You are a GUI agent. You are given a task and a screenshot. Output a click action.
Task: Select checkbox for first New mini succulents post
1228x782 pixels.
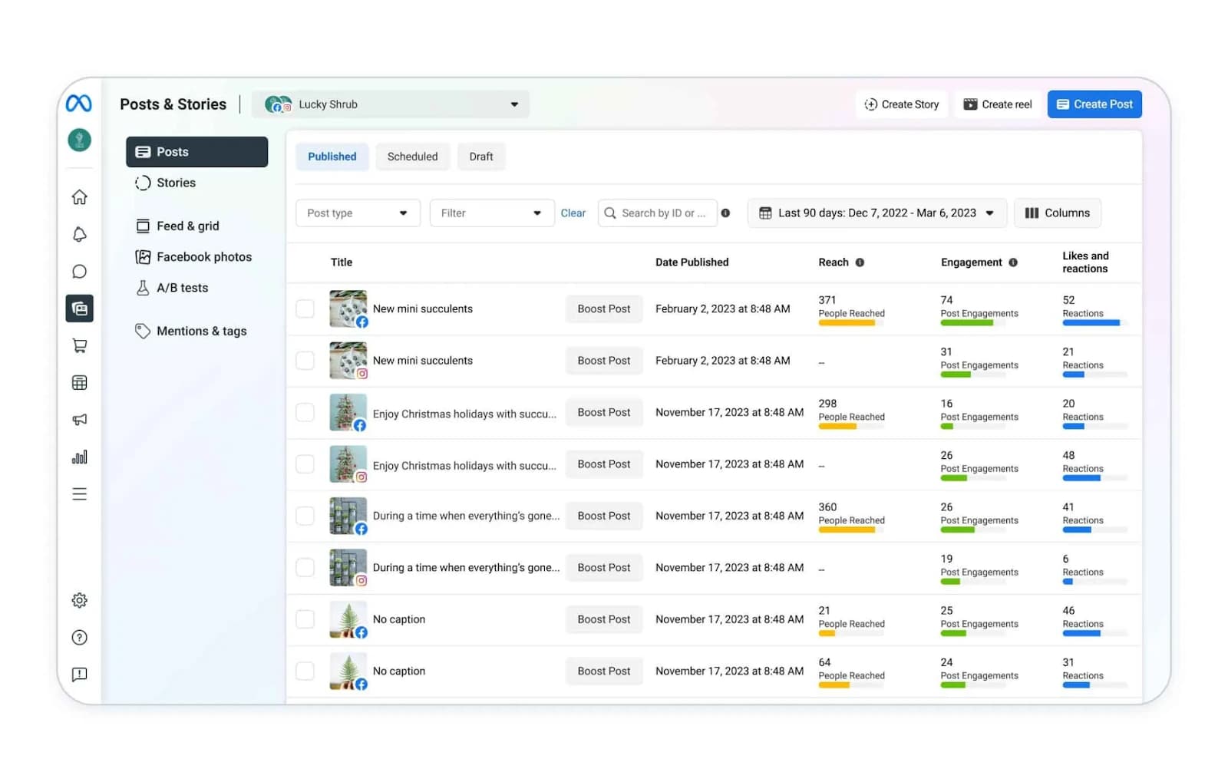tap(305, 309)
